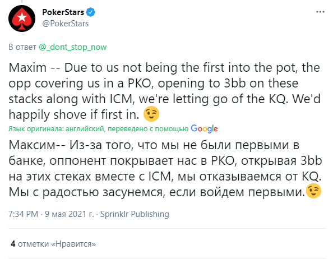Image resolution: width=333 pixels, height=259 pixels.
Task: Click the wink emoji after 'first in.'
Action: (x=151, y=114)
